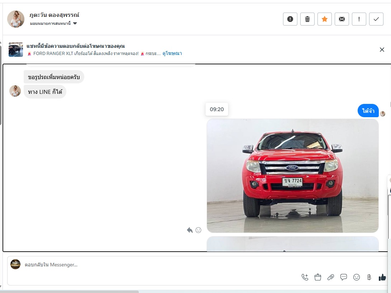Open the partially visible second car photo
The image size is (391, 293).
point(292,244)
